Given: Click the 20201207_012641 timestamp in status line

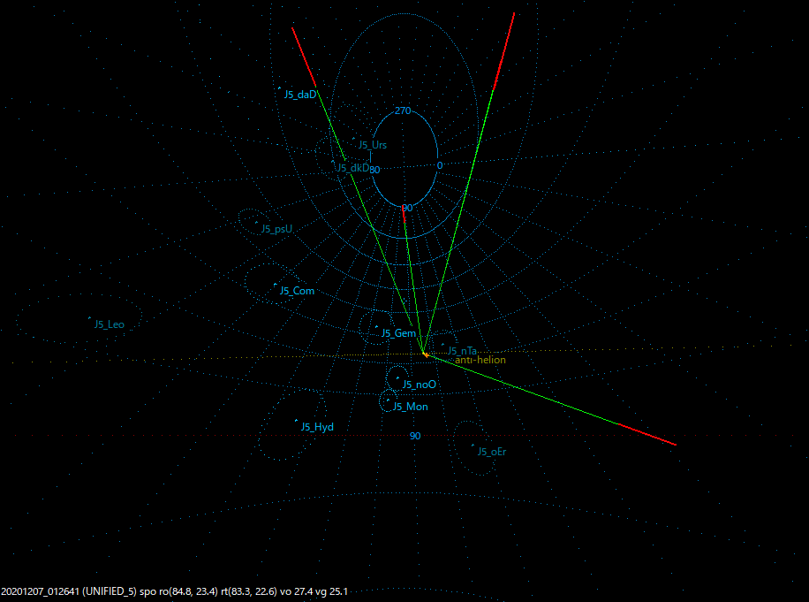Looking at the screenshot, I should pos(41,591).
